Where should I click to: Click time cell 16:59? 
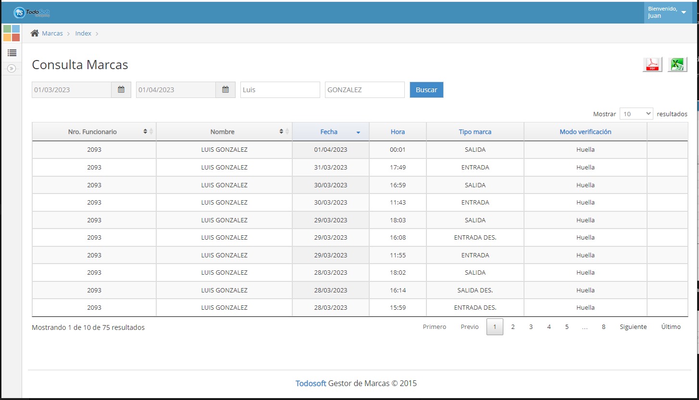tap(398, 185)
